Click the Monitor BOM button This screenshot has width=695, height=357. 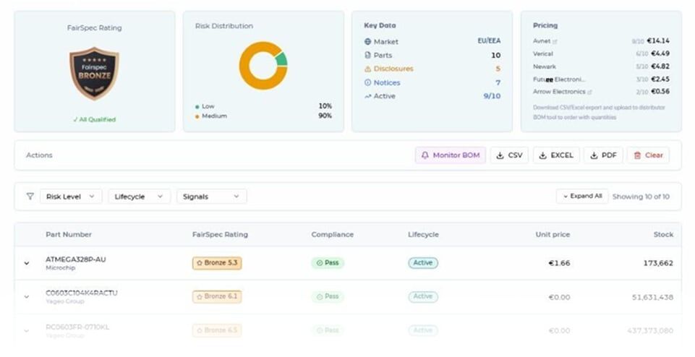(x=451, y=155)
